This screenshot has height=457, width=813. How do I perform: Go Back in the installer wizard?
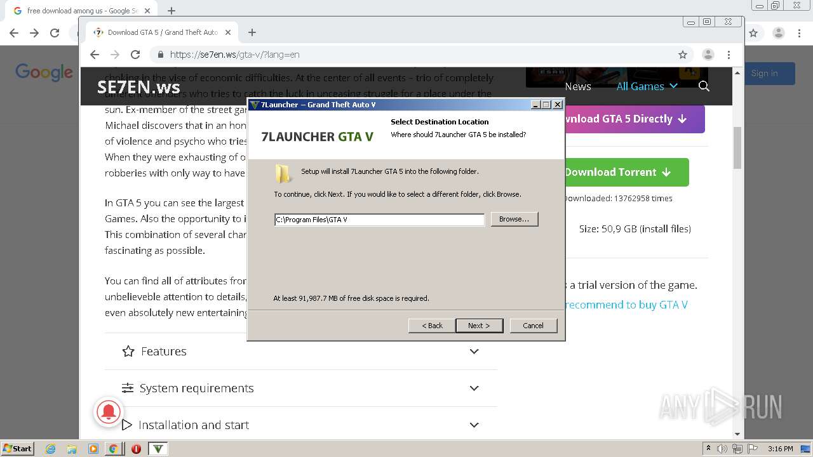pos(432,326)
